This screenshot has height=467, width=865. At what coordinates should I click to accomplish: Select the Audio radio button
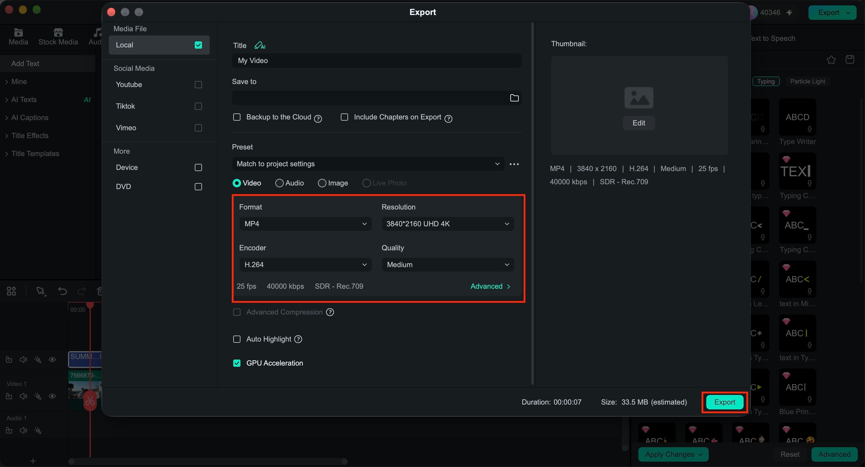[279, 183]
